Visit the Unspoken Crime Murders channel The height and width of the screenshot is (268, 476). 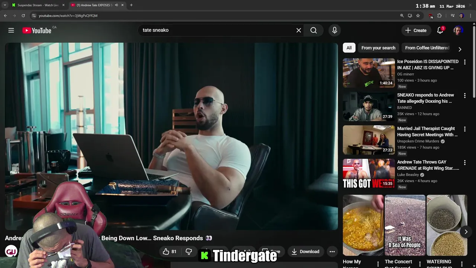click(x=418, y=141)
